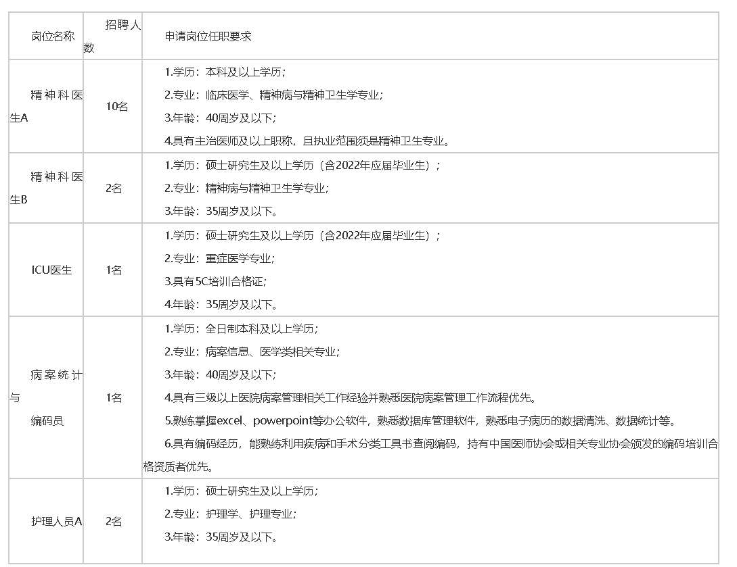Click the 1名 cell for ICU医生

click(114, 270)
